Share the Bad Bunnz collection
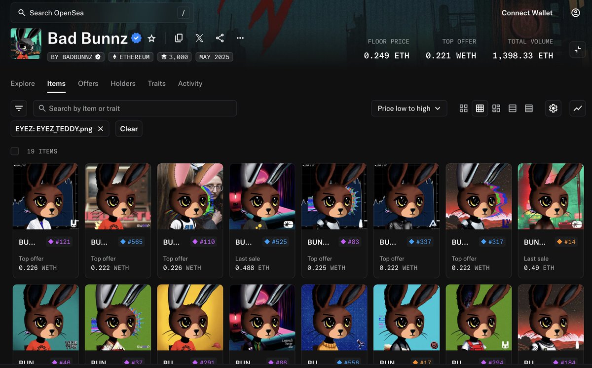The image size is (592, 368). (x=220, y=38)
